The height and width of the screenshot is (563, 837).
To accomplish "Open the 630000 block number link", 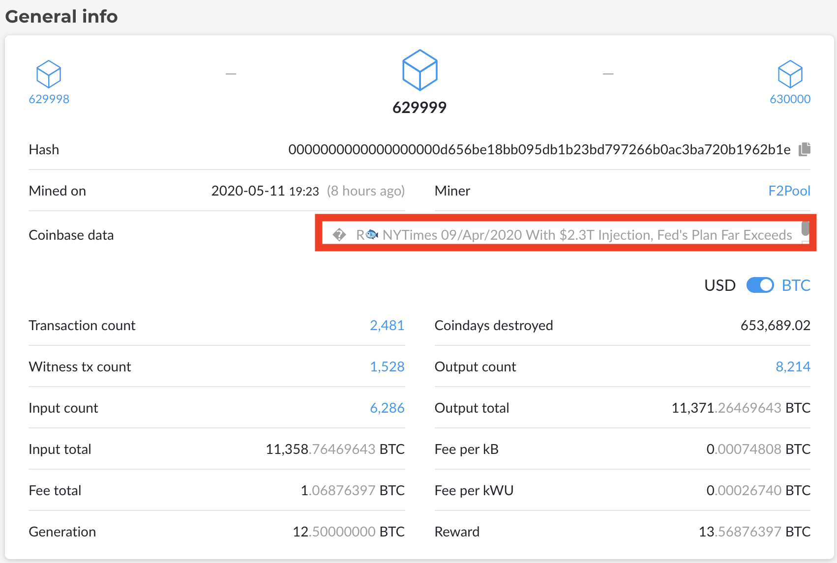I will coord(790,99).
